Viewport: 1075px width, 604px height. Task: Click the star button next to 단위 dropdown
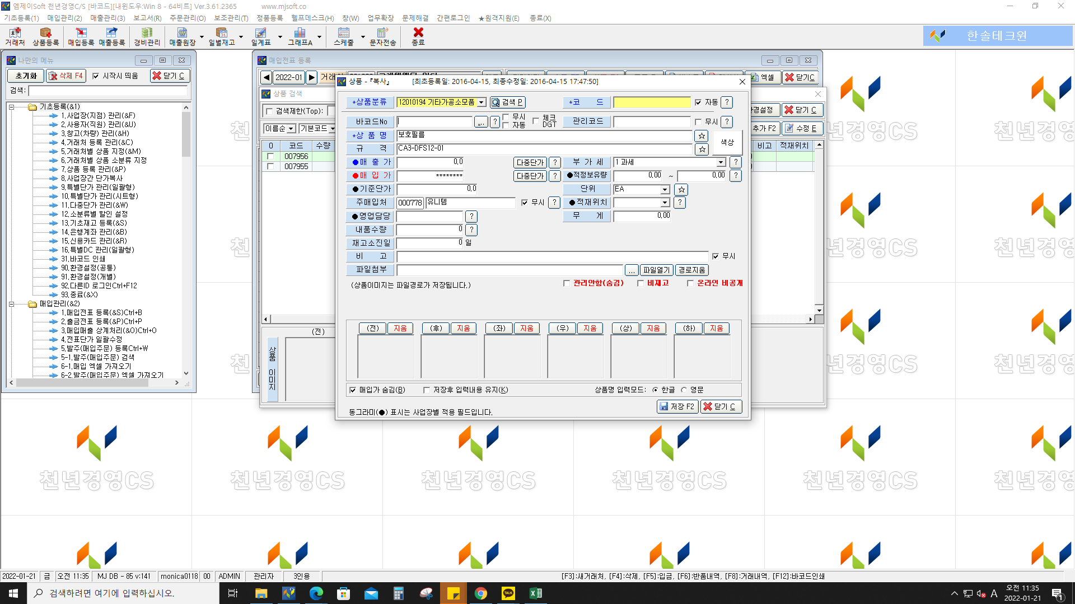click(x=681, y=190)
